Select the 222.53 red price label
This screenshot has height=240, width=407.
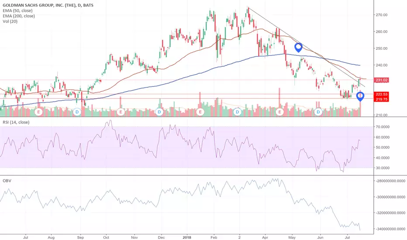[381, 94]
